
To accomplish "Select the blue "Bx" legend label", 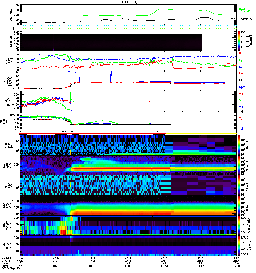I will (241, 67).
